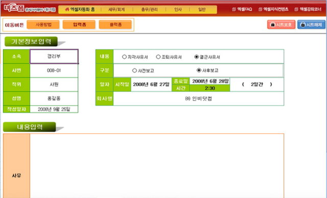
Task: Click the 시트해제 button
Action: click(311, 24)
